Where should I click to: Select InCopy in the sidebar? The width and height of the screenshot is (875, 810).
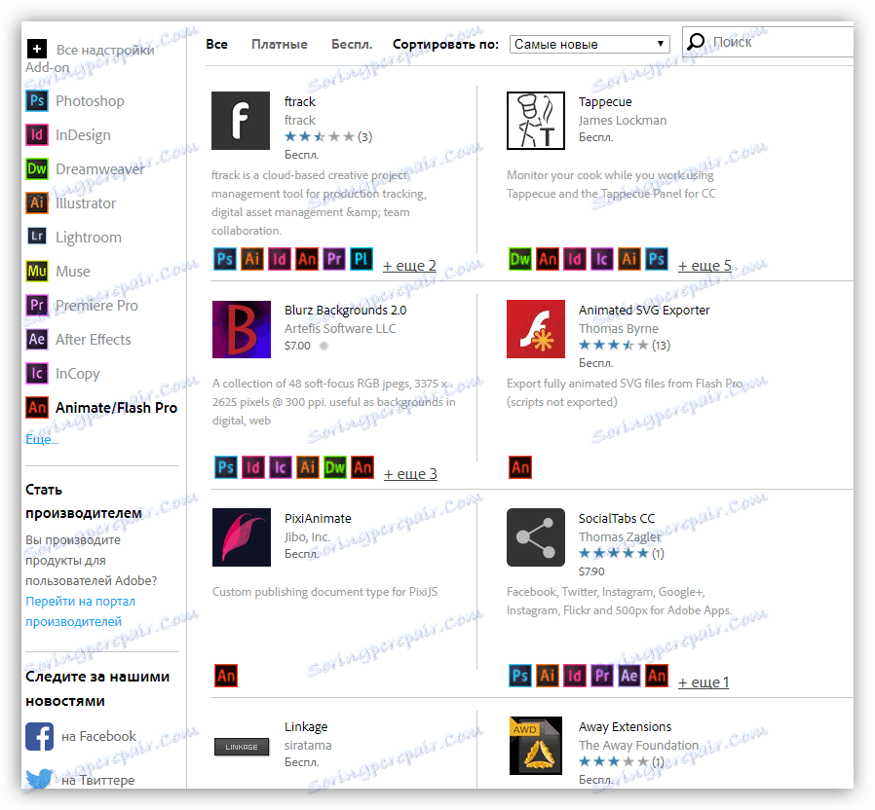(x=63, y=373)
